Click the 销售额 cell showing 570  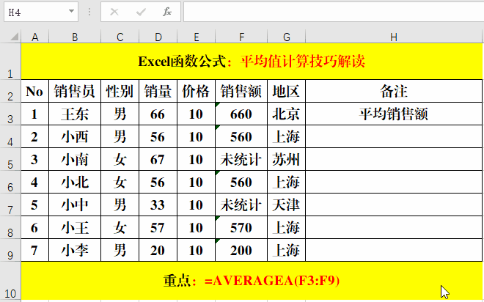coord(241,228)
